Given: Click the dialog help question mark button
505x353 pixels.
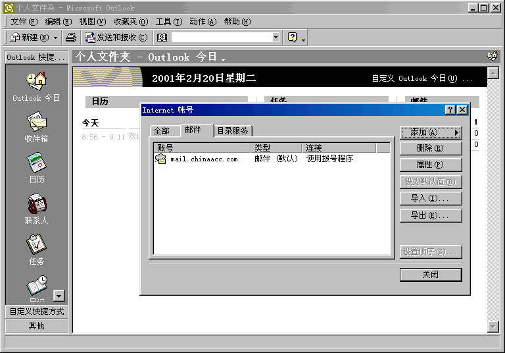Looking at the screenshot, I should click(450, 110).
